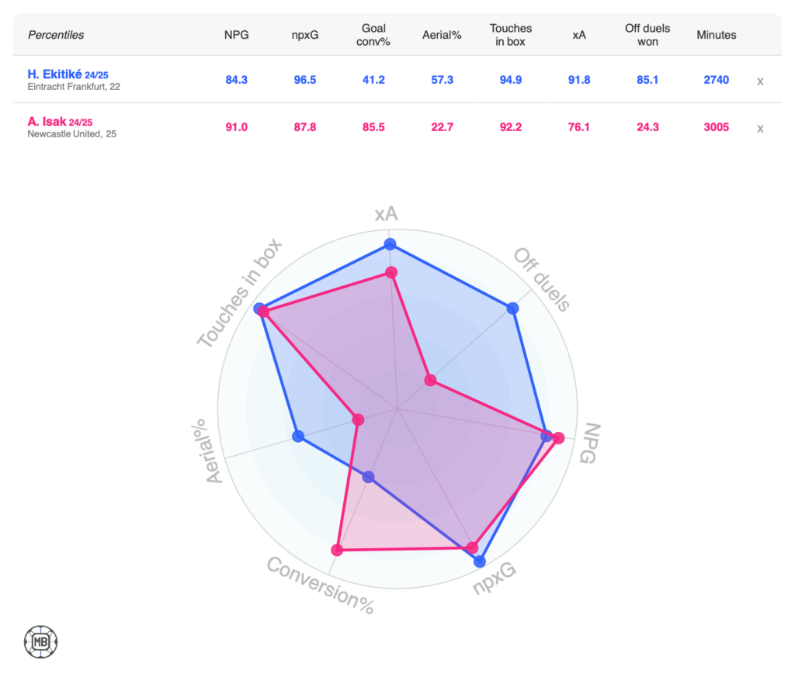
Task: Click the Conversion% radar axis label
Action: (x=320, y=585)
